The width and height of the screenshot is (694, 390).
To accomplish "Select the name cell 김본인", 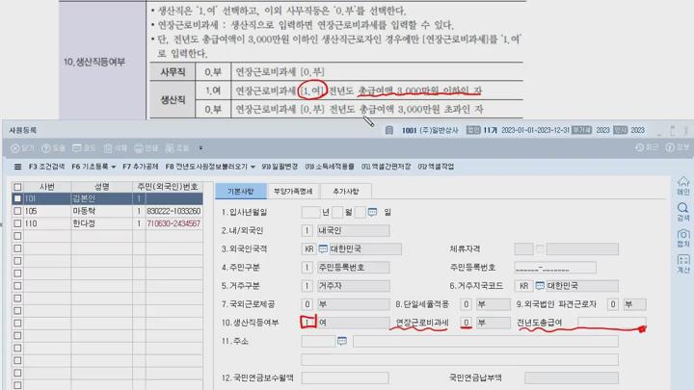I will (x=101, y=198).
